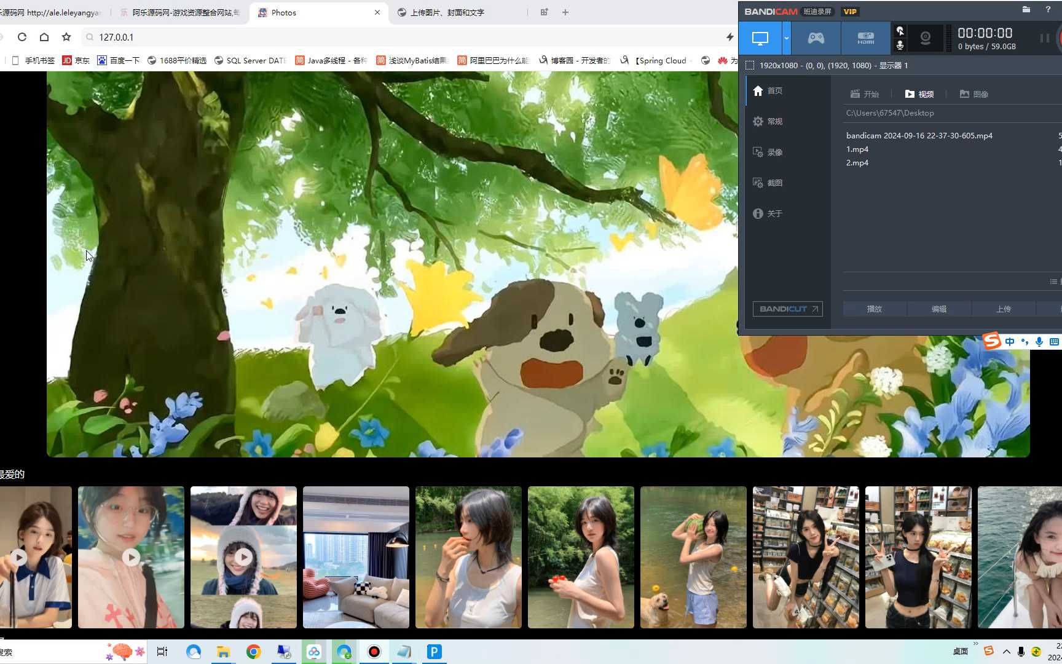Click the BANDICUT button
The width and height of the screenshot is (1062, 664).
point(788,309)
